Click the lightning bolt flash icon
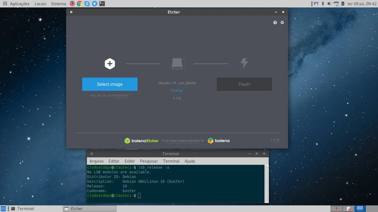This screenshot has height=212, width=378. click(244, 63)
